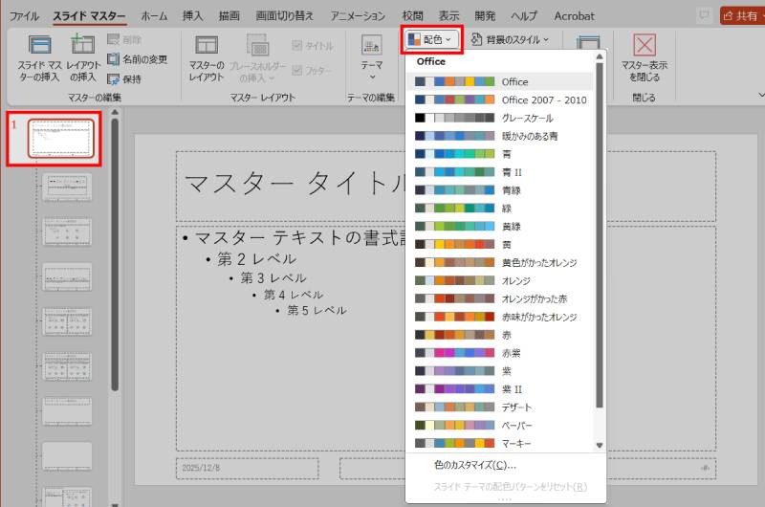Open the Transitions (画面切り替え) tab
This screenshot has height=507, width=765.
[284, 16]
